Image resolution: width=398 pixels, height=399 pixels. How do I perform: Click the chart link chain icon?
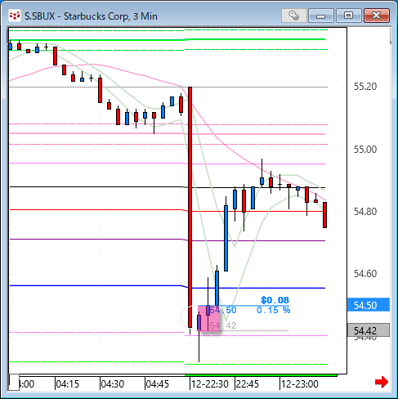pos(293,16)
